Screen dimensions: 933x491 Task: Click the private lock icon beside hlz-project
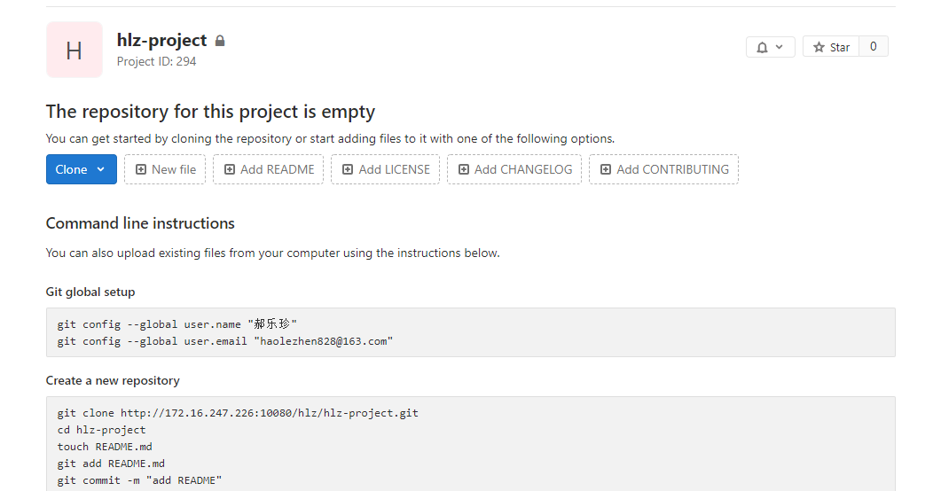(220, 41)
